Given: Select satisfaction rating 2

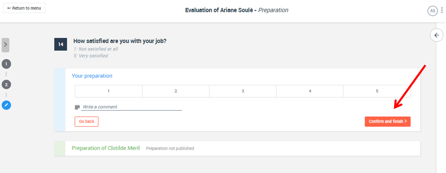Looking at the screenshot, I should coord(176,91).
